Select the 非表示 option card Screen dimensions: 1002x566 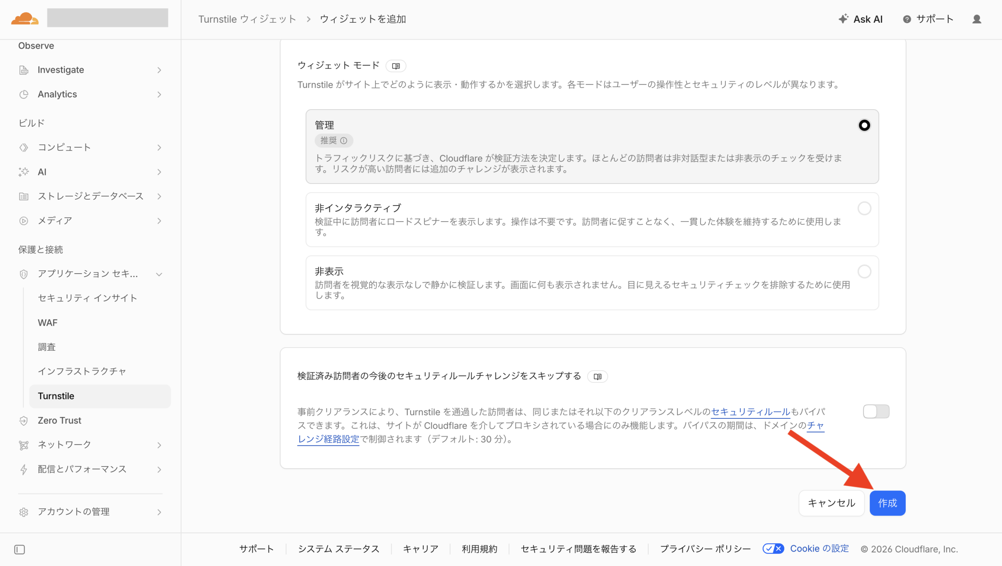pos(592,283)
